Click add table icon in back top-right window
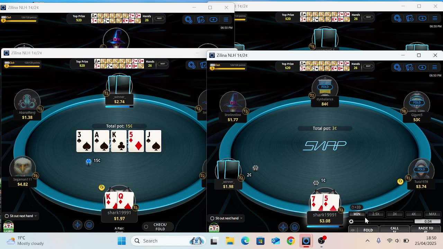Image resolution: width=443 pixels, height=249 pixels. click(x=422, y=18)
